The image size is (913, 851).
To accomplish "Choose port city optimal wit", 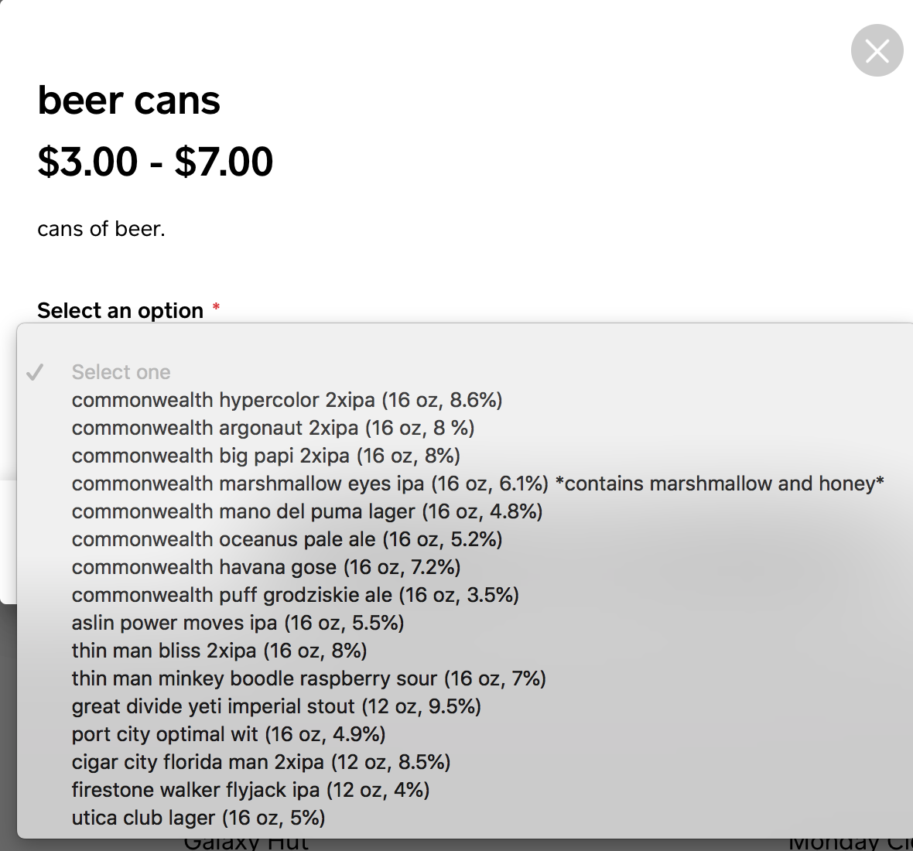I will [x=229, y=734].
